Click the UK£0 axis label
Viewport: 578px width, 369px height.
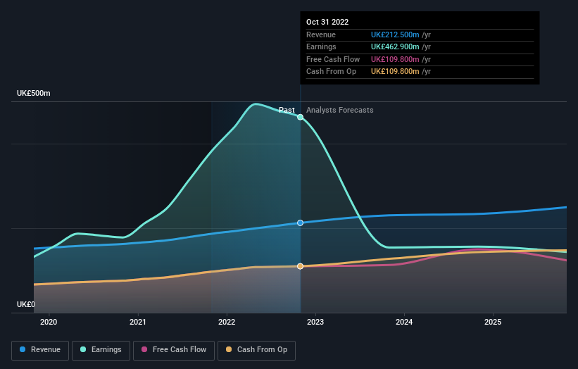click(x=26, y=304)
